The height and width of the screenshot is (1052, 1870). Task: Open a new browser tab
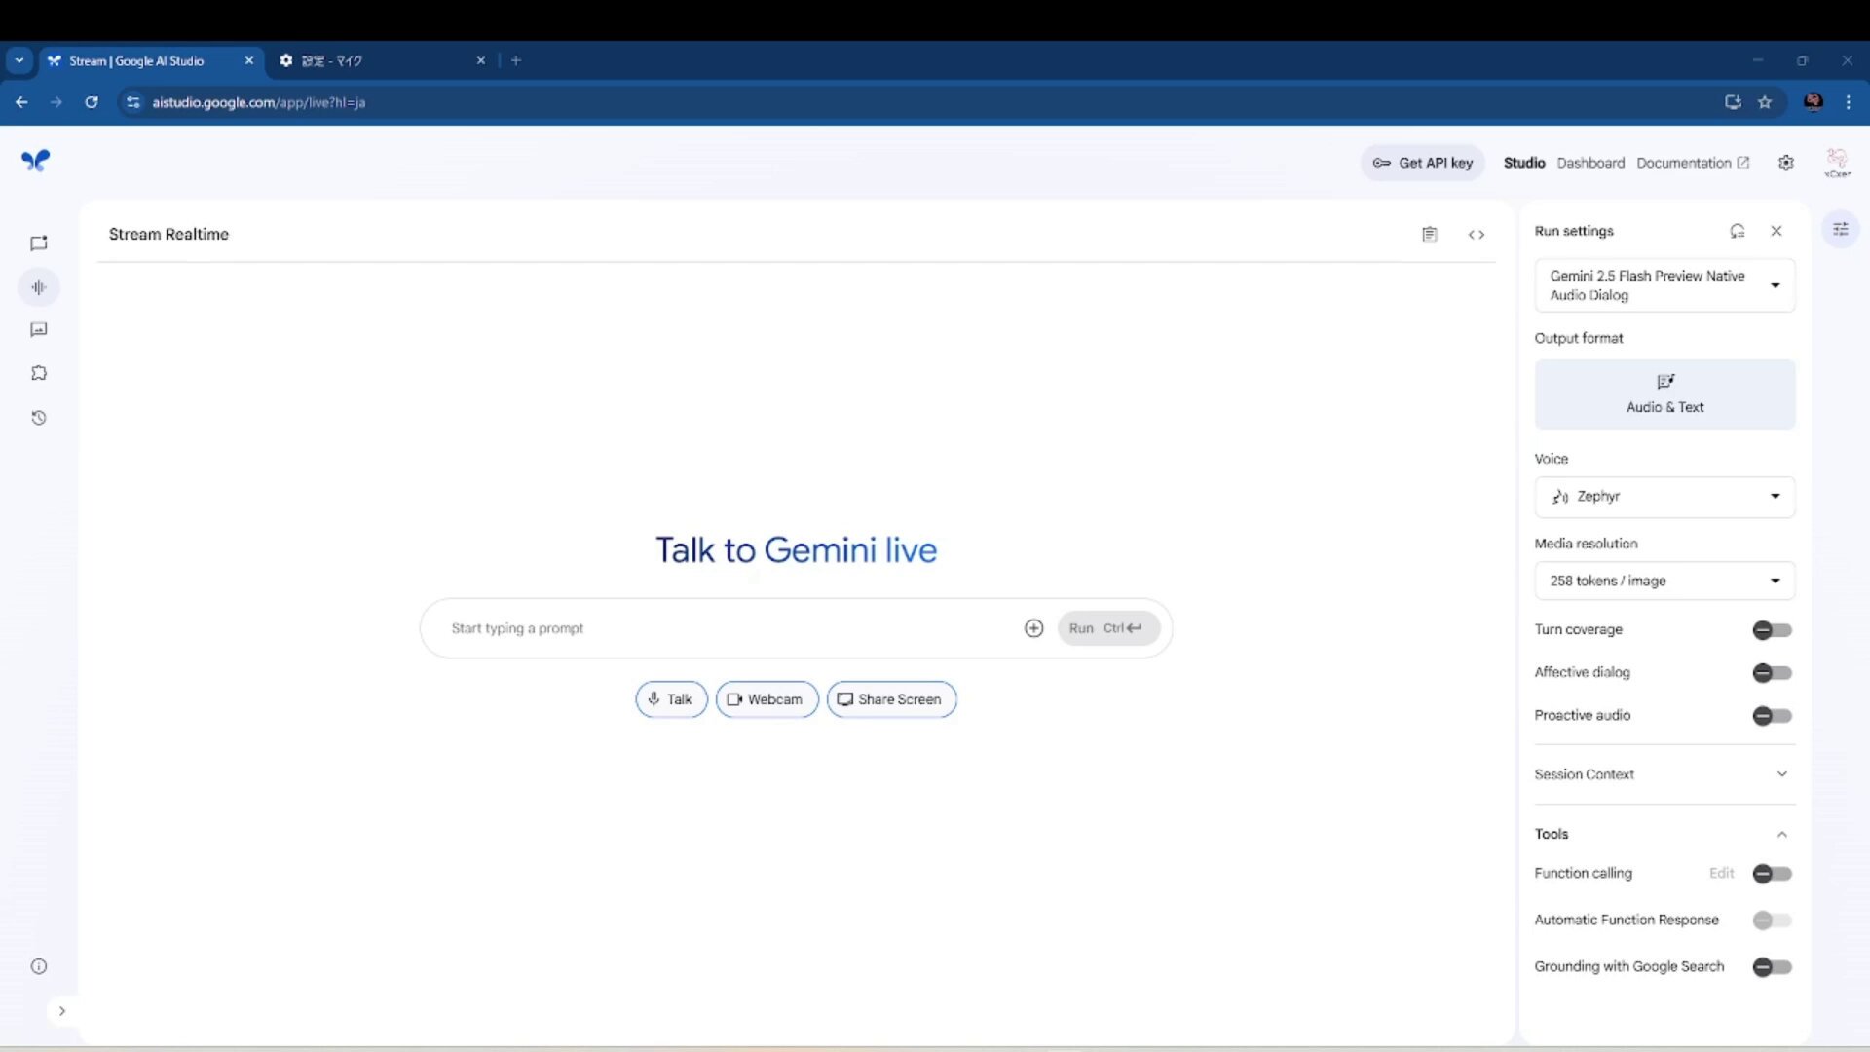point(516,60)
